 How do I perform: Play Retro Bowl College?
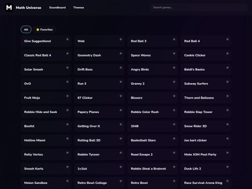click(x=99, y=183)
